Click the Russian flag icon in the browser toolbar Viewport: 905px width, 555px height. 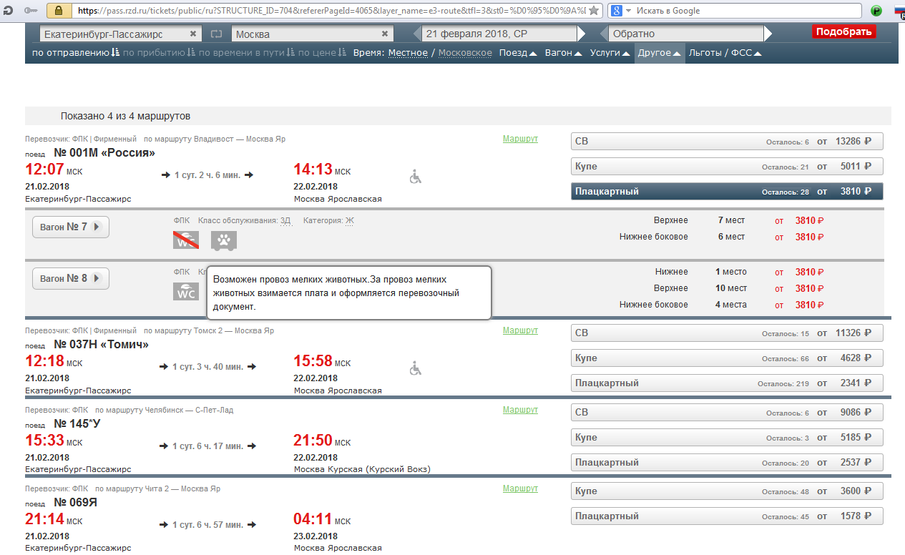click(x=900, y=11)
